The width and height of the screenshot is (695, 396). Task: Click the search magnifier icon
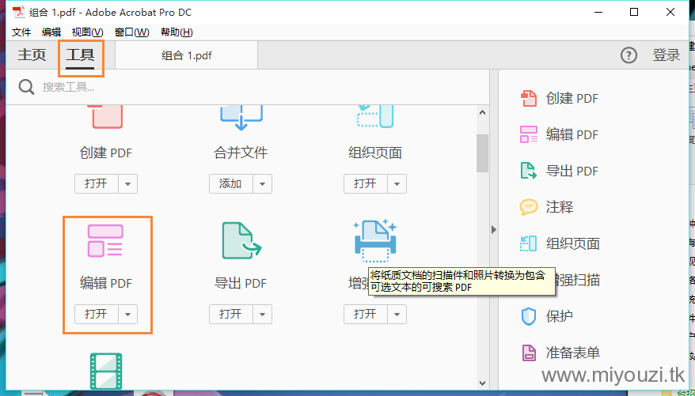[x=26, y=87]
